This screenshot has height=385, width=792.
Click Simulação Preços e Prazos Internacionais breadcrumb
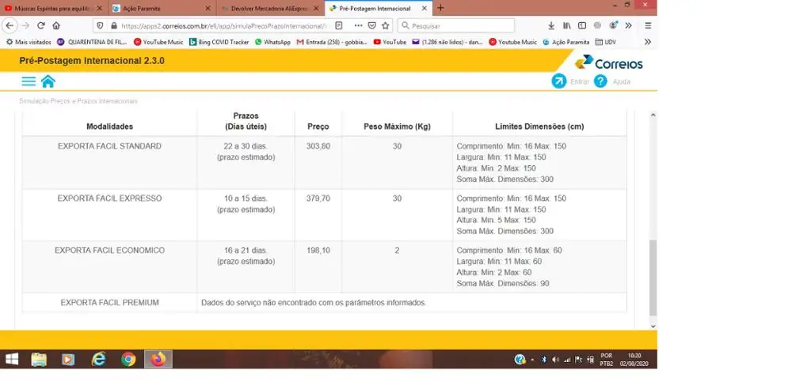[x=78, y=100]
